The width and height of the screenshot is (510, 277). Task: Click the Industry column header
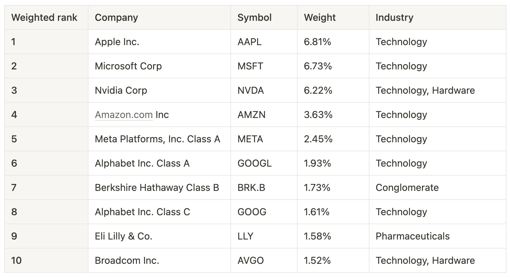pos(394,18)
